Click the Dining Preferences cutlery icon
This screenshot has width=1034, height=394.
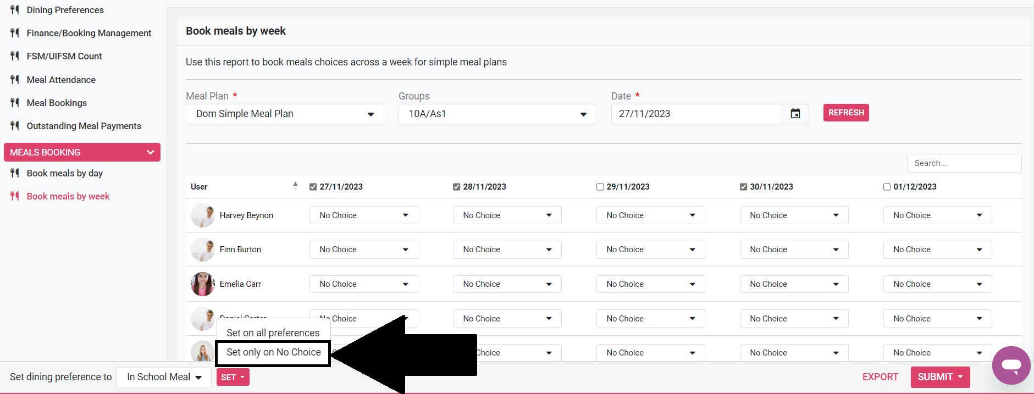coord(15,10)
